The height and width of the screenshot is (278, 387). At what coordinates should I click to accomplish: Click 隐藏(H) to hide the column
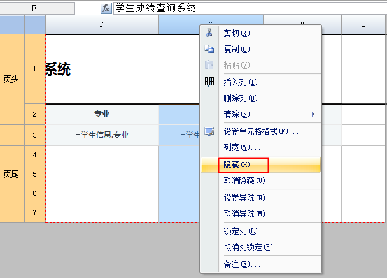click(x=260, y=165)
